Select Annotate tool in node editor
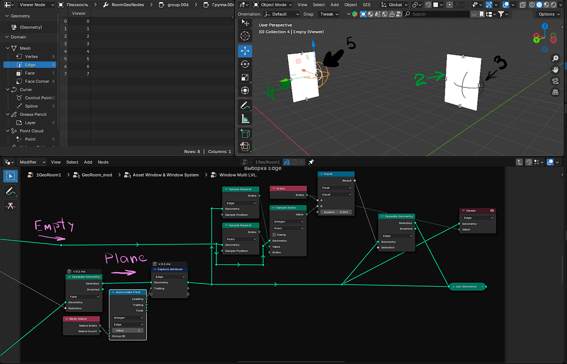Screen dimensions: 567x364 [10, 191]
